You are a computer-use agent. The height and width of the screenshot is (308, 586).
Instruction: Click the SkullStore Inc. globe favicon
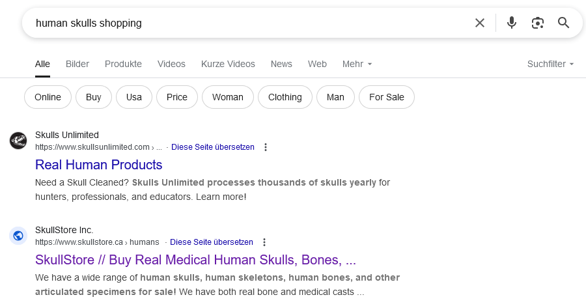[x=18, y=236]
